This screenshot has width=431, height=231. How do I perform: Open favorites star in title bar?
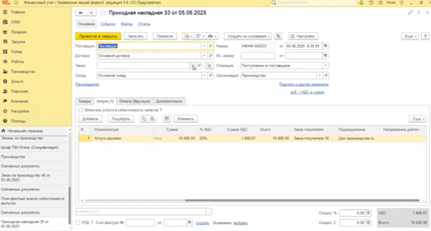coord(381,3)
